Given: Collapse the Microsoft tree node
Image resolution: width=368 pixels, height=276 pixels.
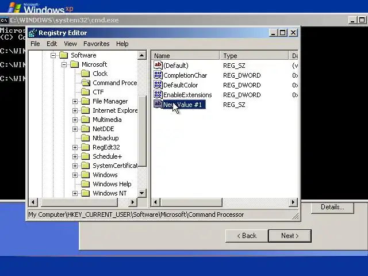Looking at the screenshot, I should (64, 64).
